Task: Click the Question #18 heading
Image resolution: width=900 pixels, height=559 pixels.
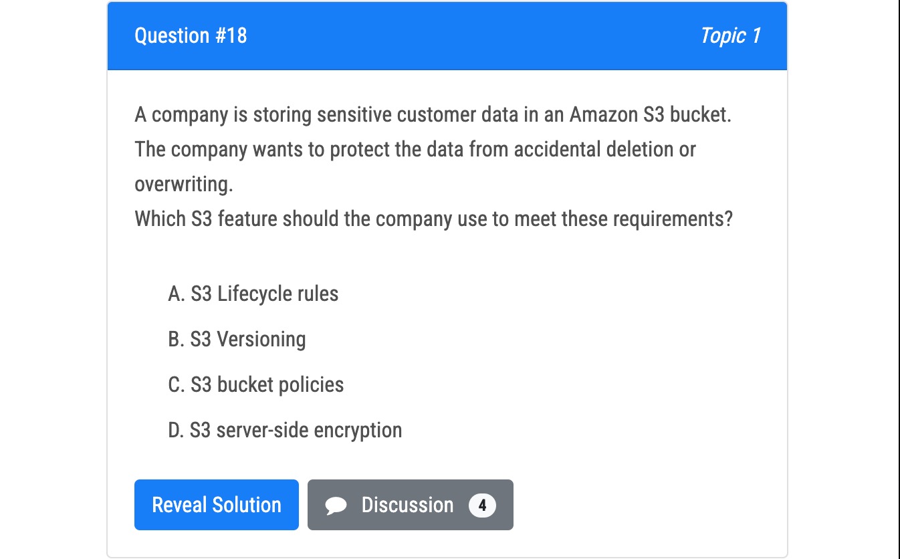Action: click(x=191, y=35)
